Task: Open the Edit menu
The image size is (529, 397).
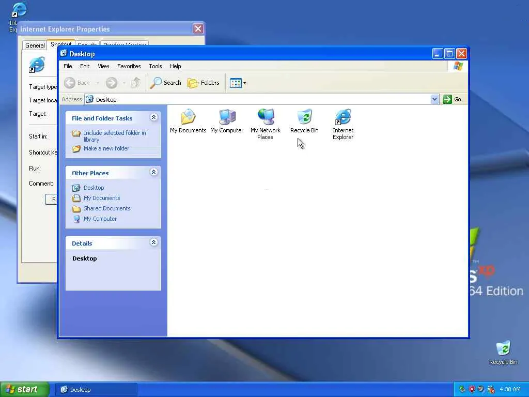Action: (x=85, y=66)
